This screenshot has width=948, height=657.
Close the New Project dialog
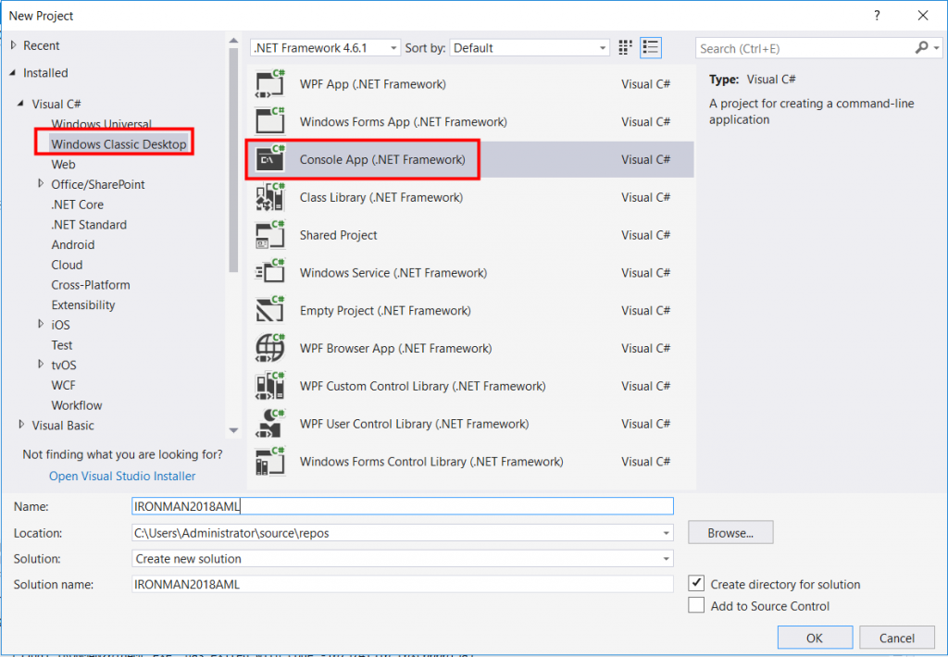[923, 16]
